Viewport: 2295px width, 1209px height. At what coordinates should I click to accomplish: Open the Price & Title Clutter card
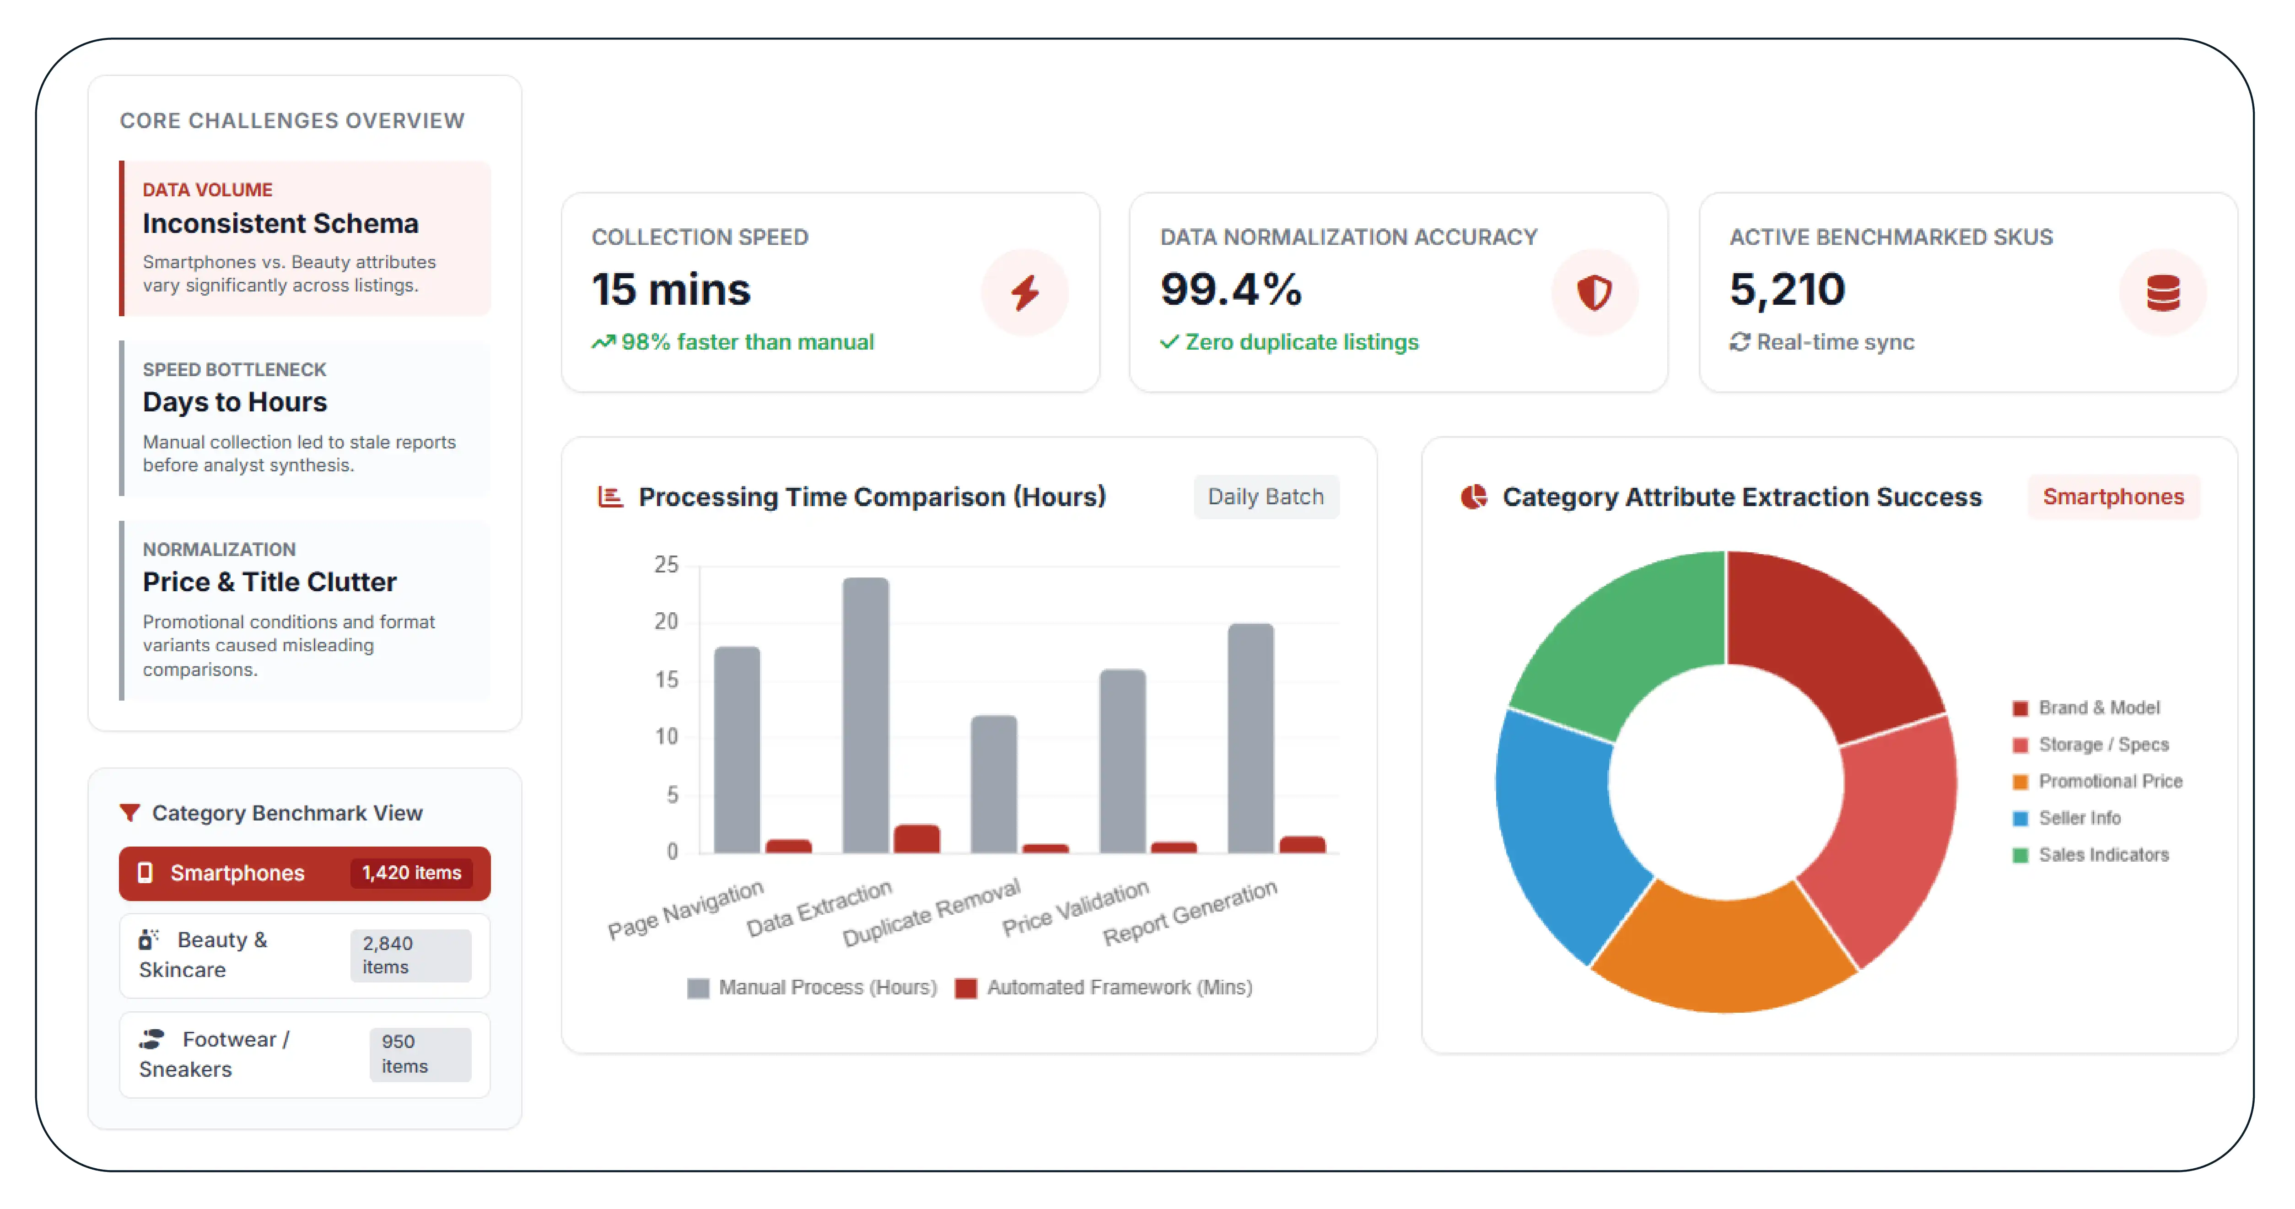point(305,610)
